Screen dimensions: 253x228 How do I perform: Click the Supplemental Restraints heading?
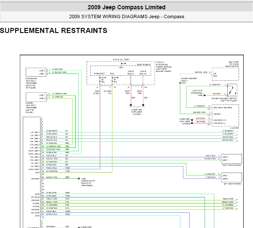coord(54,30)
